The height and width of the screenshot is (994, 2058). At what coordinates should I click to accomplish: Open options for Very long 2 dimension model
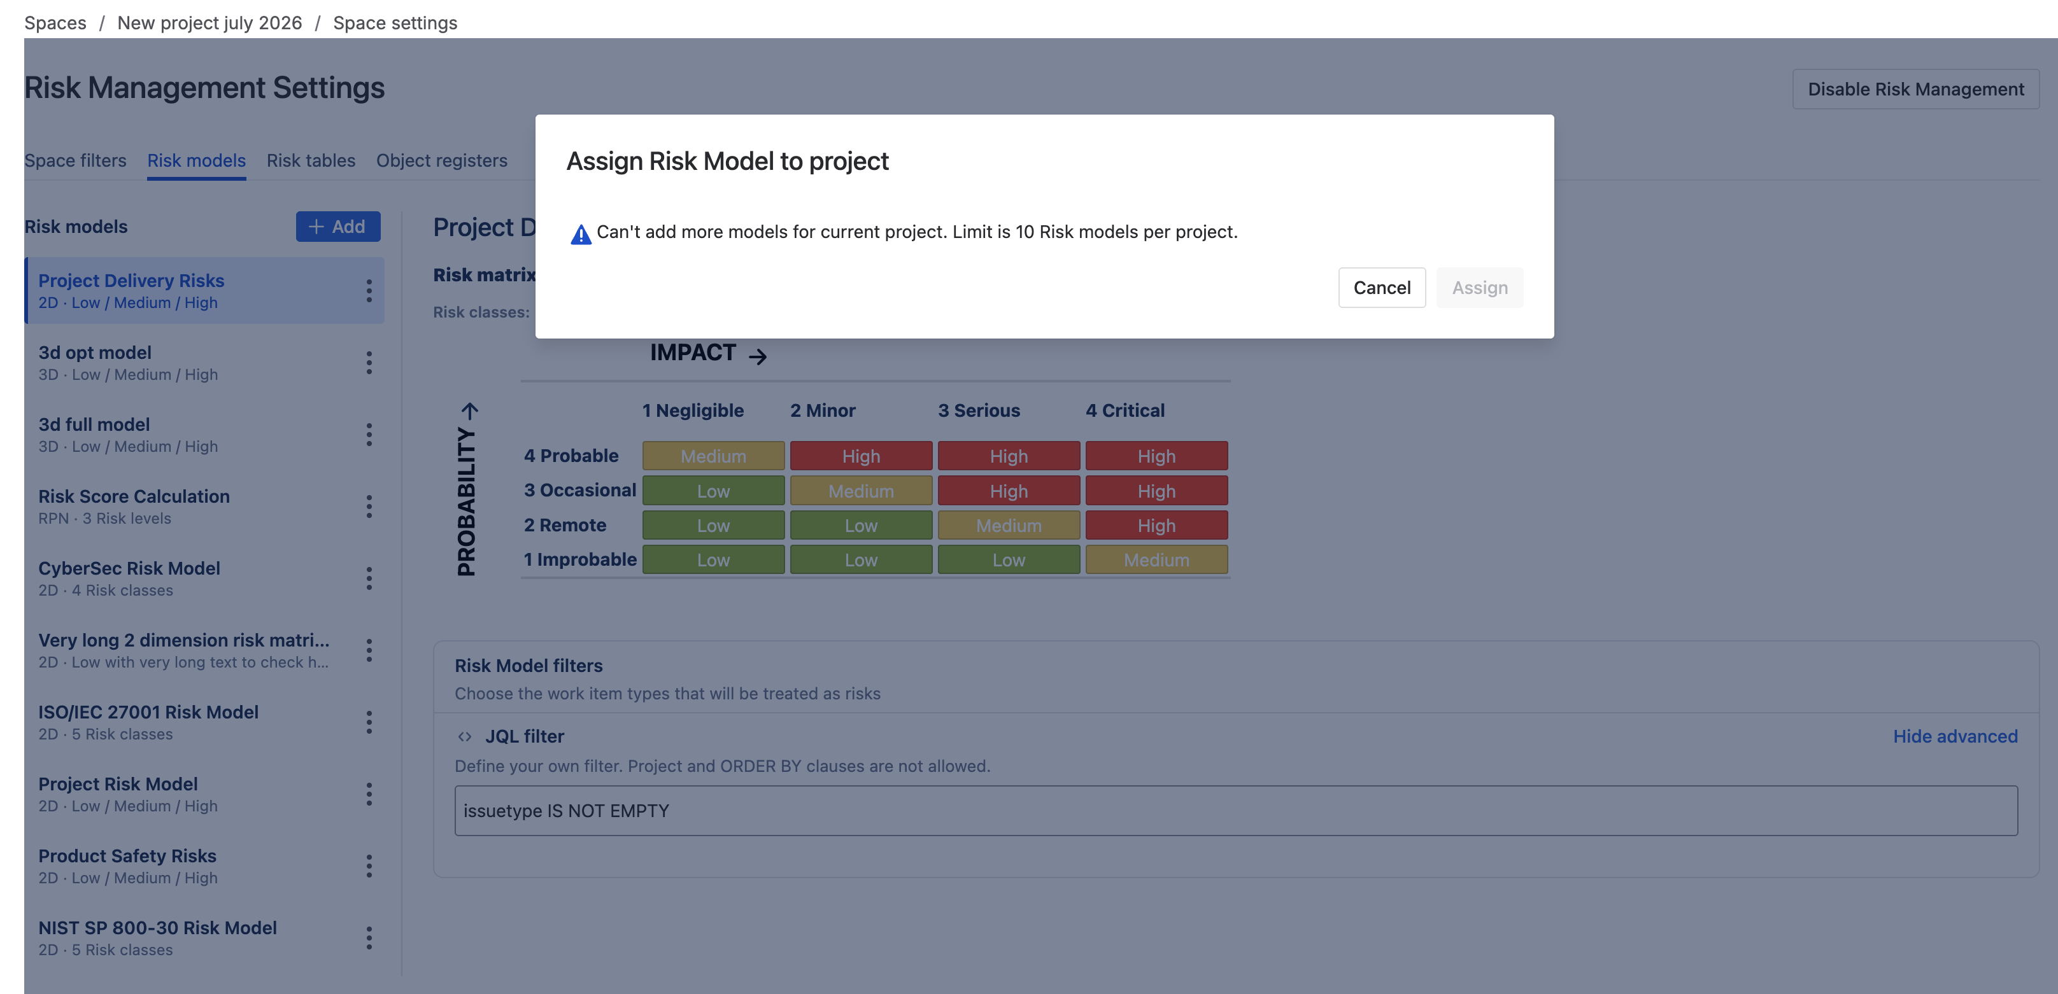coord(369,650)
